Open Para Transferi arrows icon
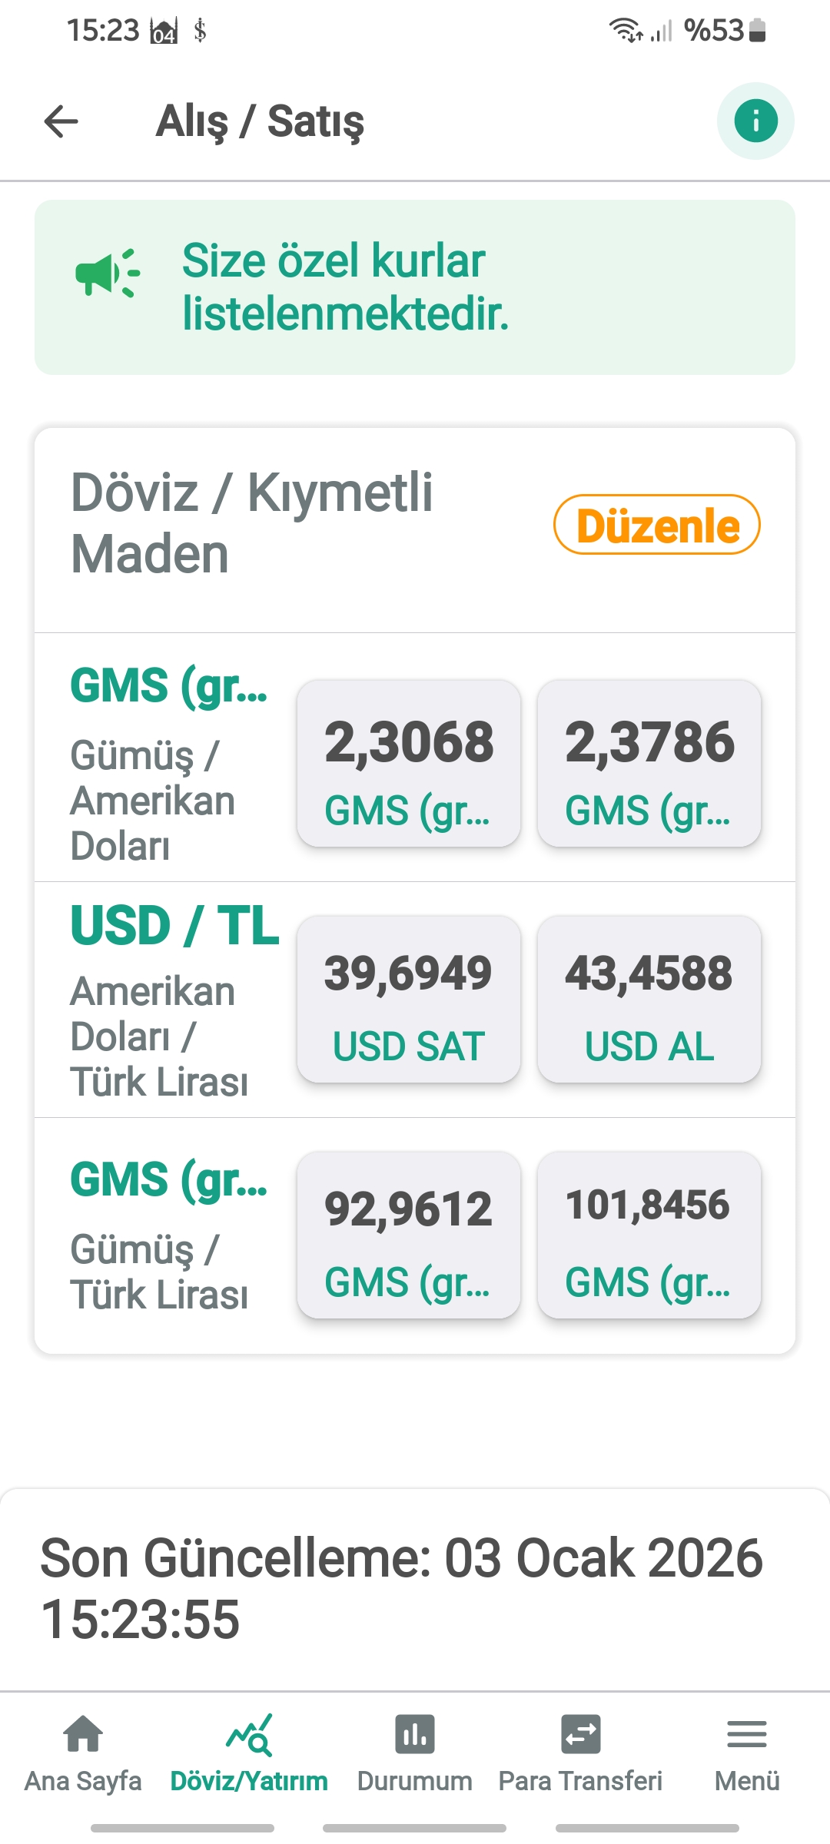Image resolution: width=830 pixels, height=1844 pixels. click(x=580, y=1734)
